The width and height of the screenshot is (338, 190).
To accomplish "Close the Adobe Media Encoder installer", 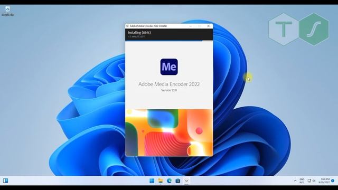I will 209,26.
